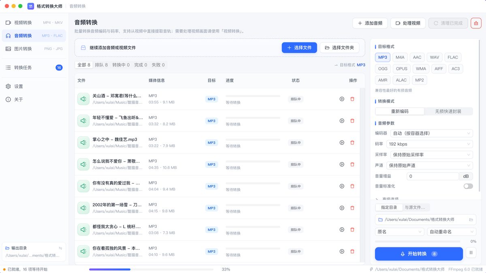
Task: Toggle the 音量标准化 switch
Action: 468,186
